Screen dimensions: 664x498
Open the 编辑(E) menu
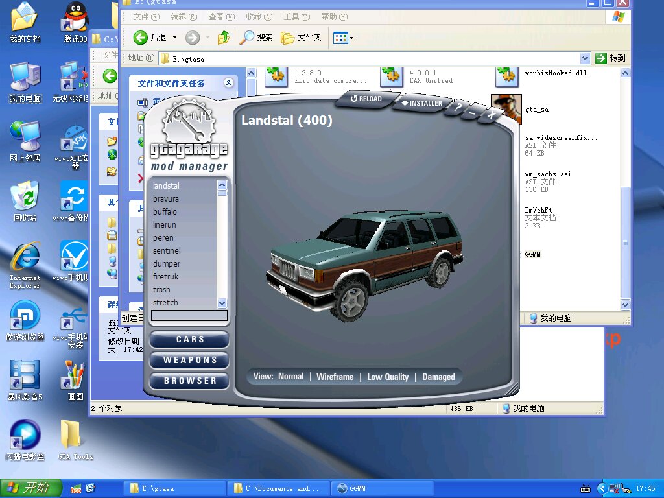click(x=184, y=16)
